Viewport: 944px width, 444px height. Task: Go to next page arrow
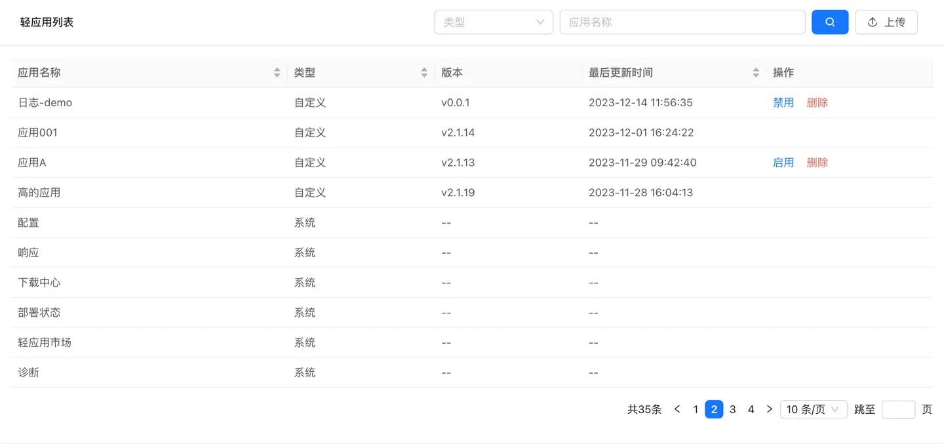coord(770,409)
